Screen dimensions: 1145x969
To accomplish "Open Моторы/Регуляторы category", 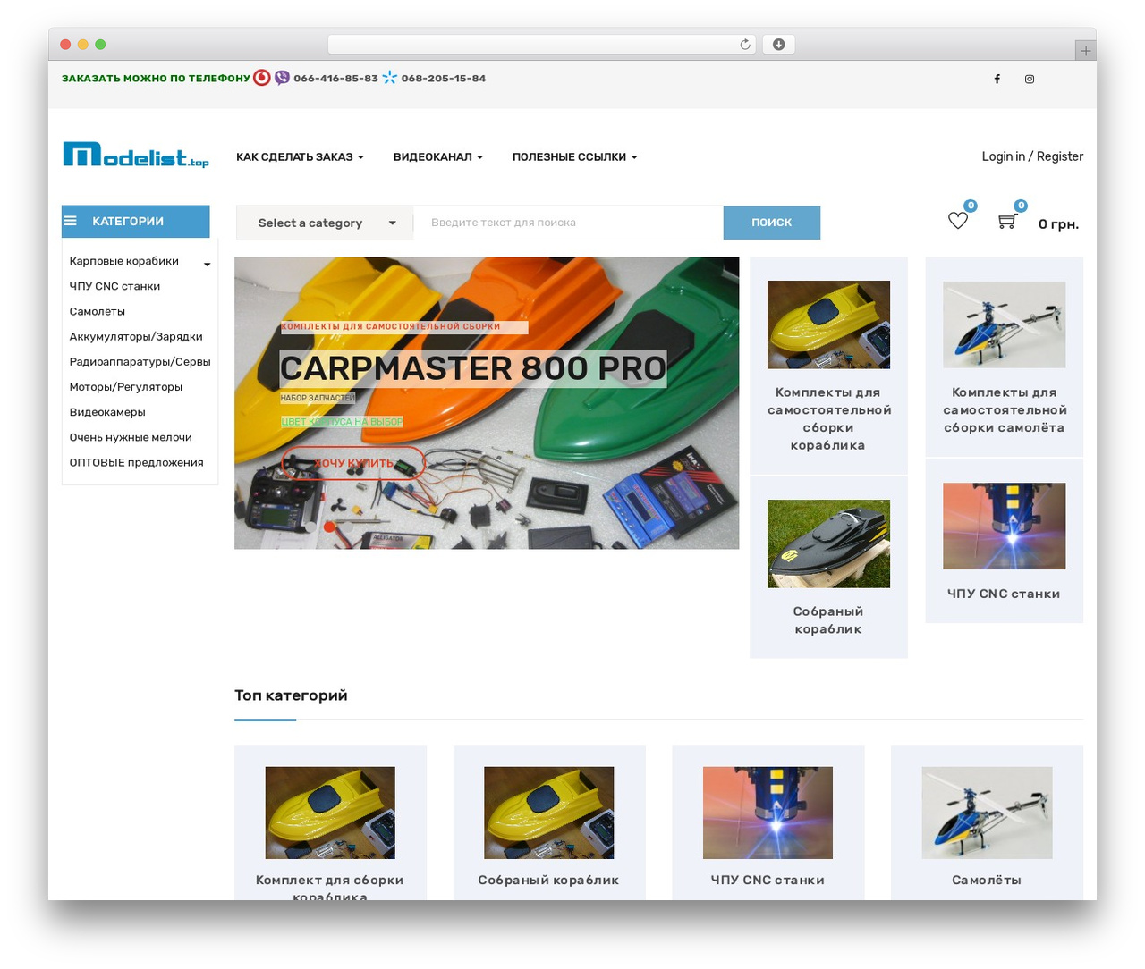I will click(x=126, y=386).
